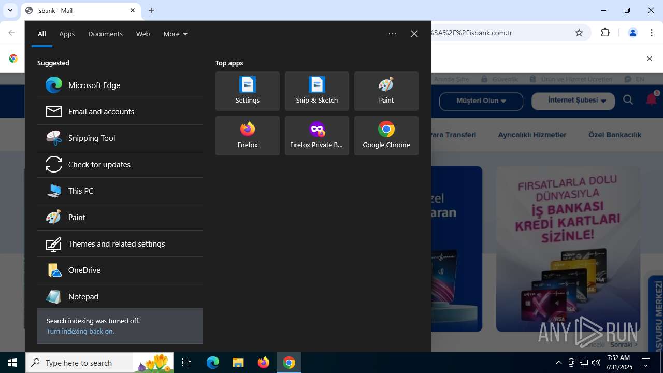Open Microsoft Edge from suggested list

click(x=120, y=85)
